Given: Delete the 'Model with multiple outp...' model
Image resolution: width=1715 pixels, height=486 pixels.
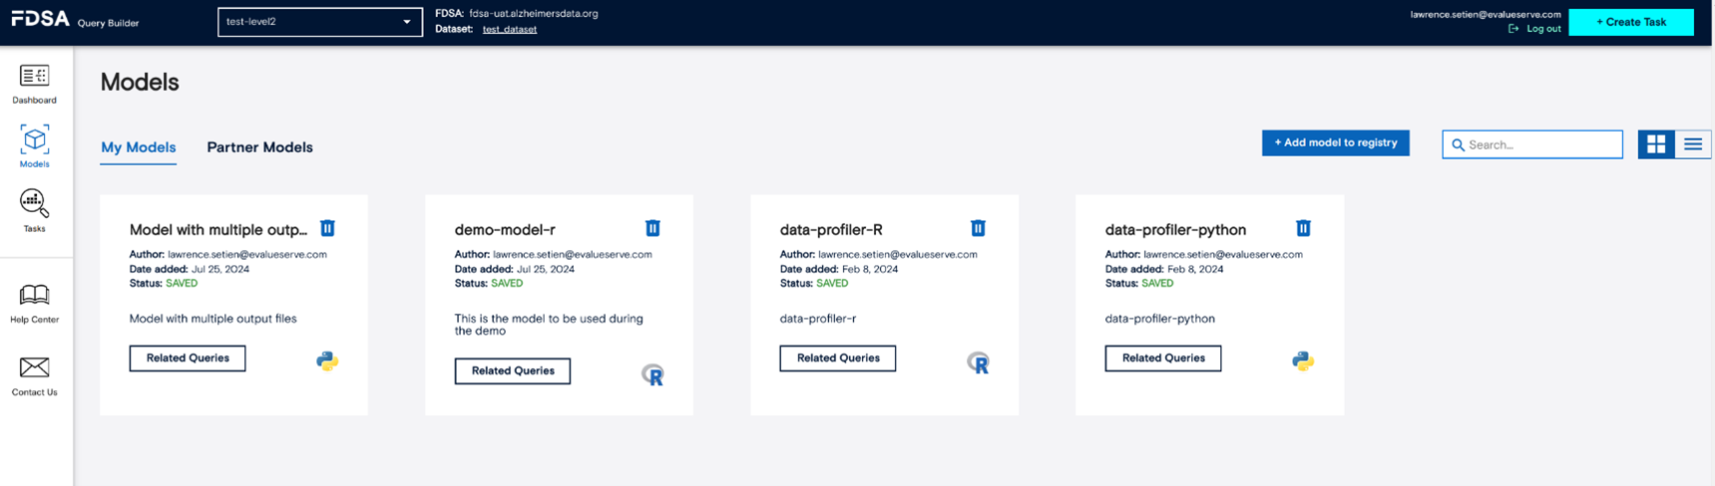Looking at the screenshot, I should (327, 228).
